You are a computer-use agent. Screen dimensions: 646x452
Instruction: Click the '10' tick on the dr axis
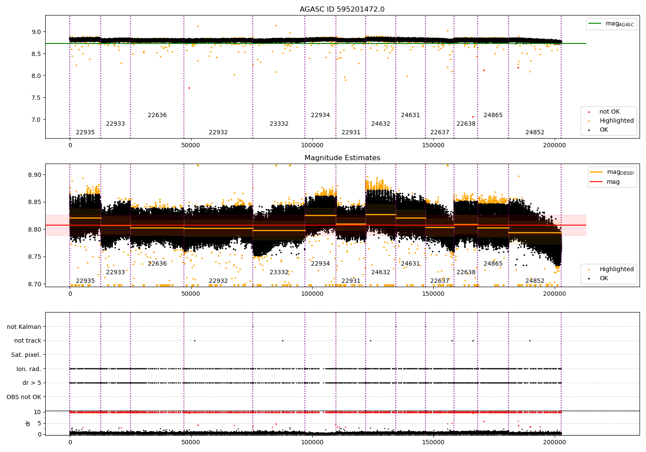coord(37,412)
